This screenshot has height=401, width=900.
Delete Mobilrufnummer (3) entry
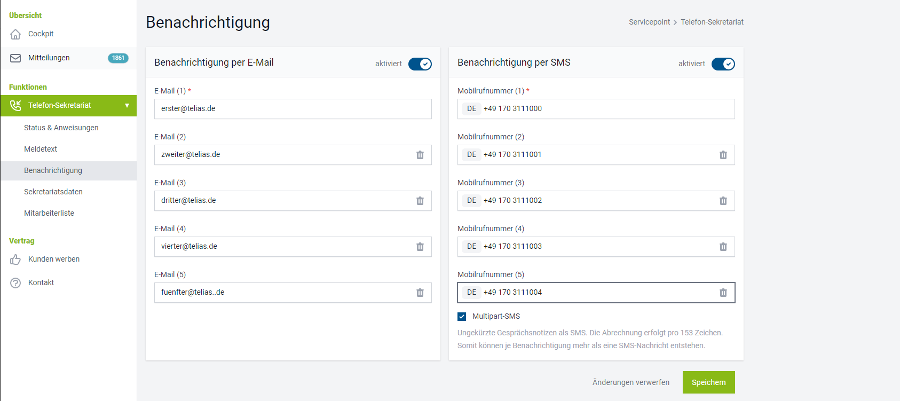[723, 201]
